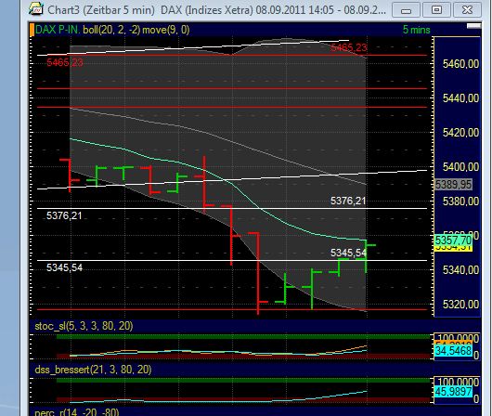Click the right 5345,54 level label
This screenshot has width=492, height=416.
coord(348,253)
